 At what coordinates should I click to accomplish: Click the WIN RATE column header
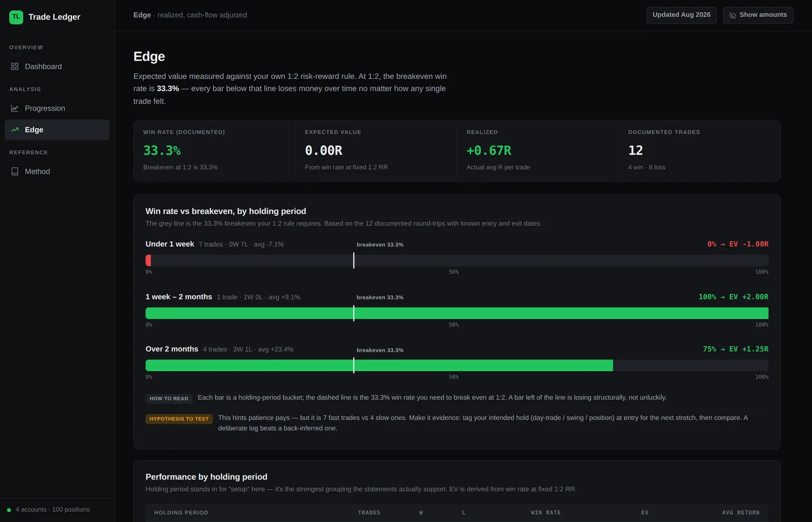tap(546, 513)
